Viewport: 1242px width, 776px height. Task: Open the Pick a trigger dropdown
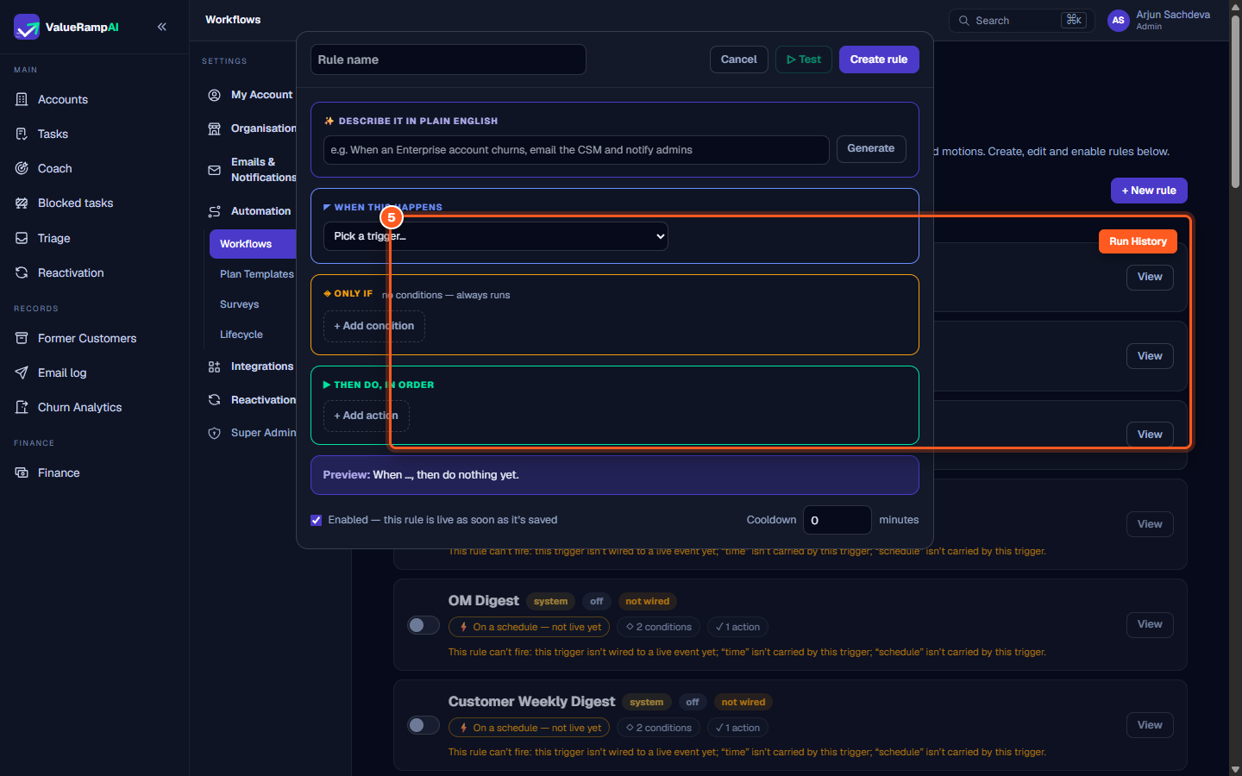click(x=496, y=236)
